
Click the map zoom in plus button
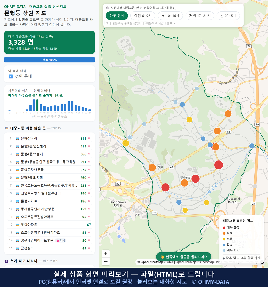coord(106,254)
